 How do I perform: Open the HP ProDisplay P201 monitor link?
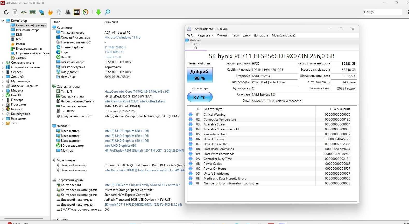tap(144, 151)
